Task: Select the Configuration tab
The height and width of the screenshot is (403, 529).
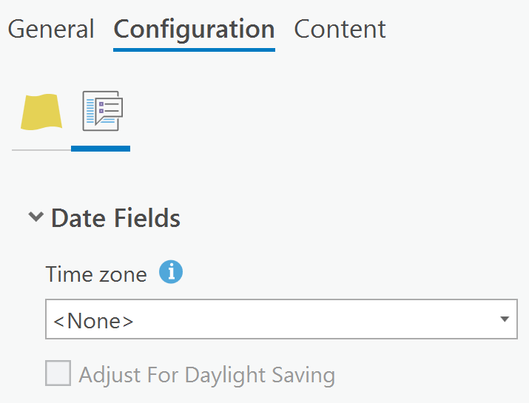Action: pyautogui.click(x=194, y=29)
